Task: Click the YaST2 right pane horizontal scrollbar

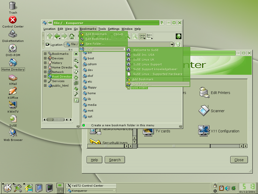Action: (174, 146)
